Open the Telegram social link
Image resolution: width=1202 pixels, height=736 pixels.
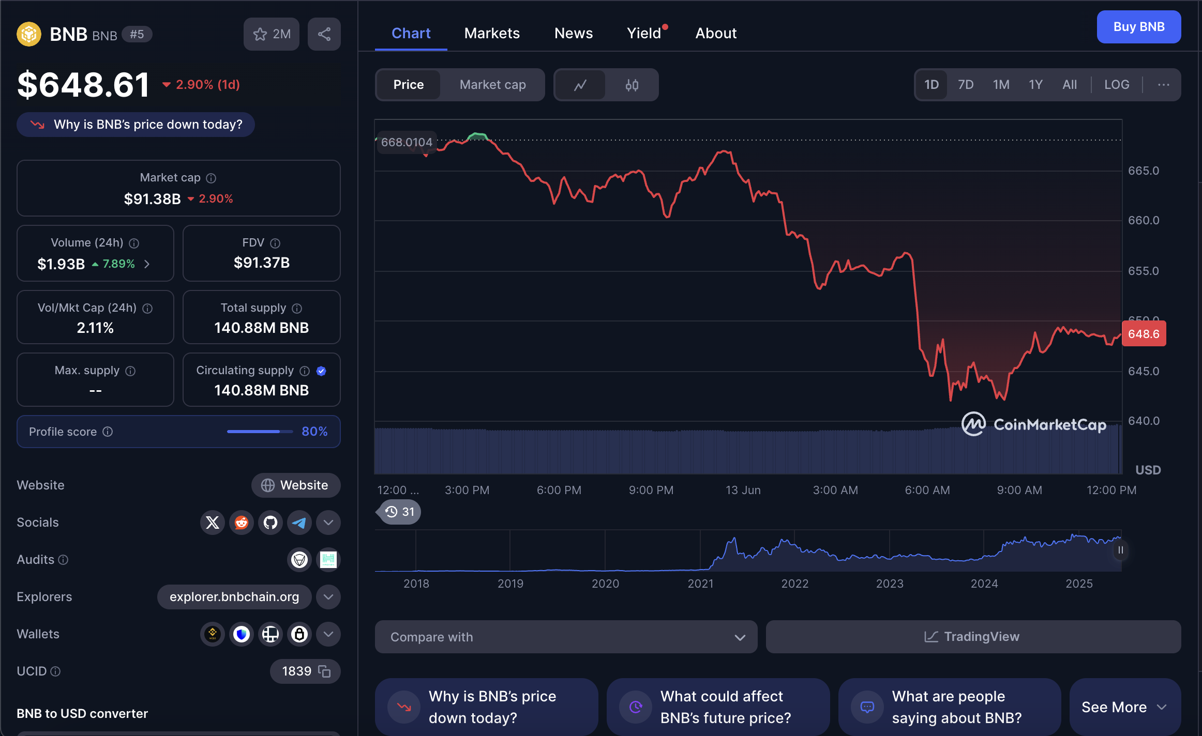[x=299, y=523]
